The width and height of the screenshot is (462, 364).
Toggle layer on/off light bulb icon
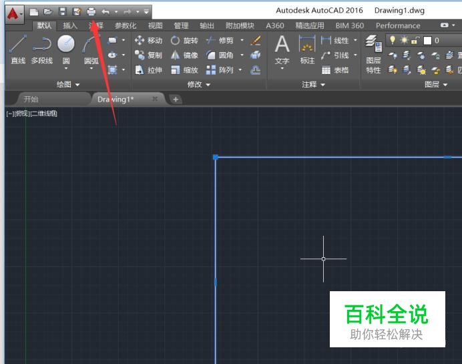tap(392, 40)
